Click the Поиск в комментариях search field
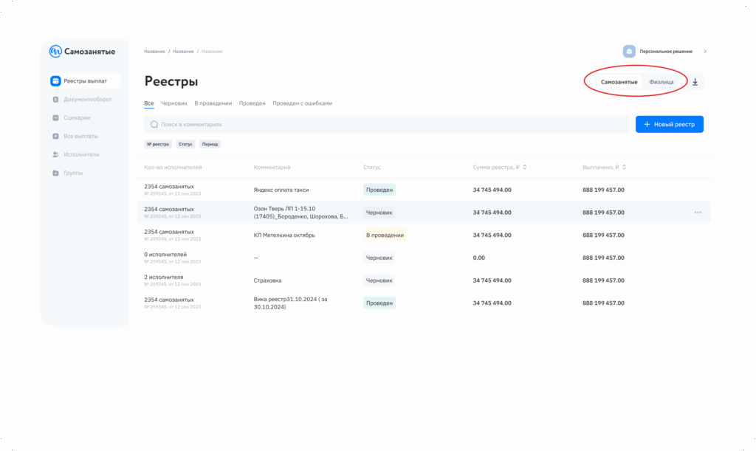Viewport: 756px width, 451px height. (384, 125)
